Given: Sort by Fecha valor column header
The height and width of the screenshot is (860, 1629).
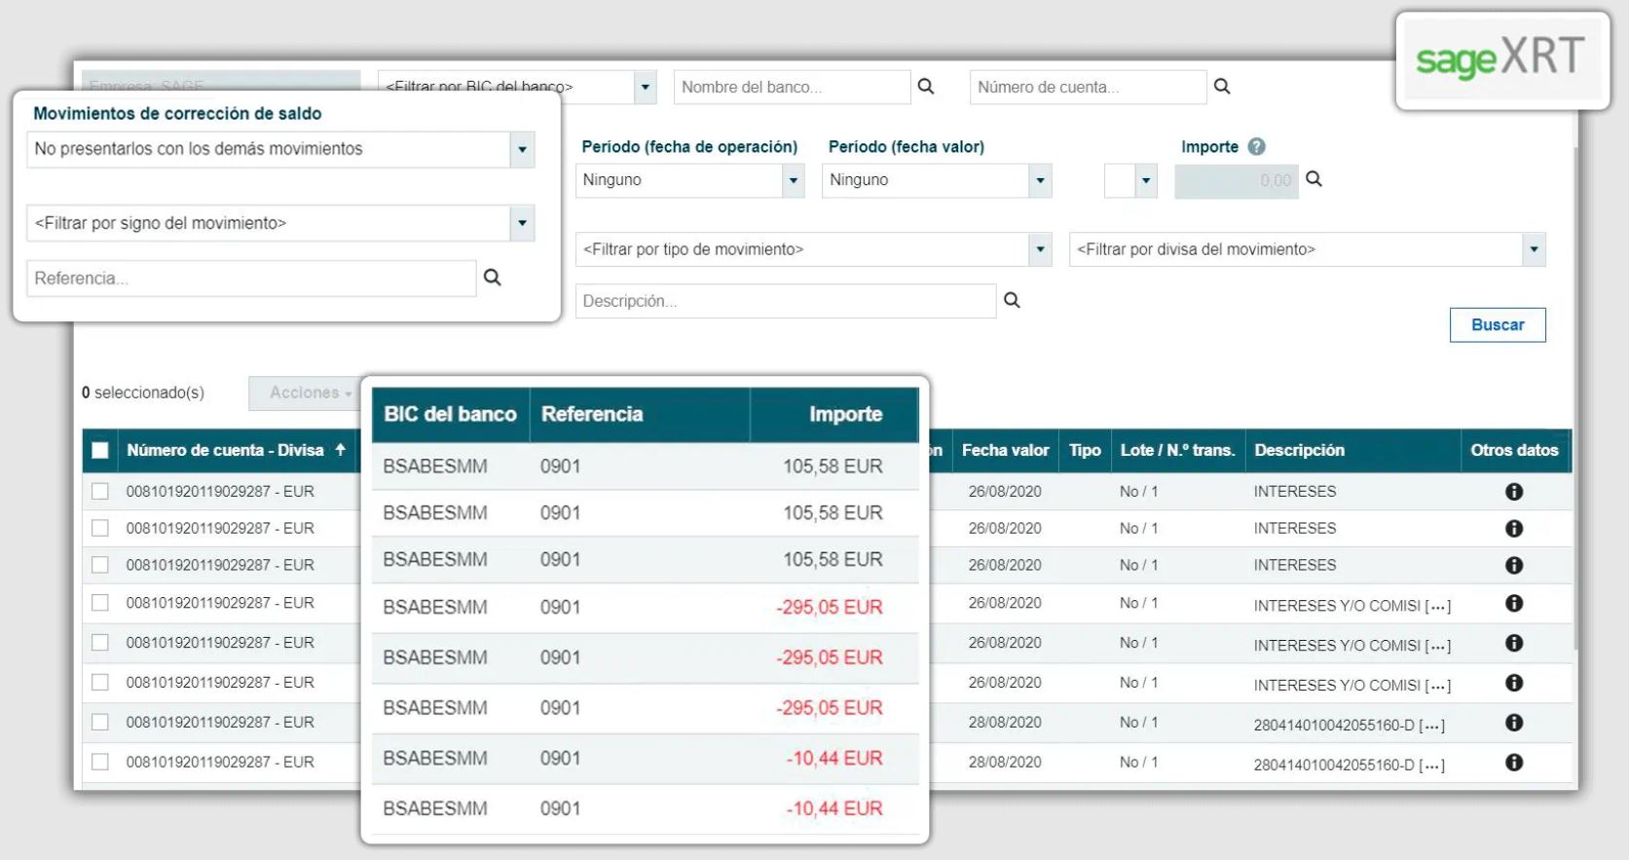Looking at the screenshot, I should 1005,450.
